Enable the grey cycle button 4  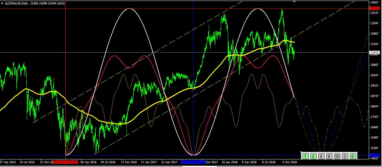pyautogui.click(x=321, y=156)
